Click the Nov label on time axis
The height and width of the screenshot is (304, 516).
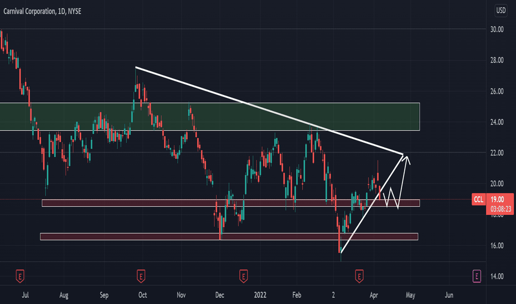(182, 295)
